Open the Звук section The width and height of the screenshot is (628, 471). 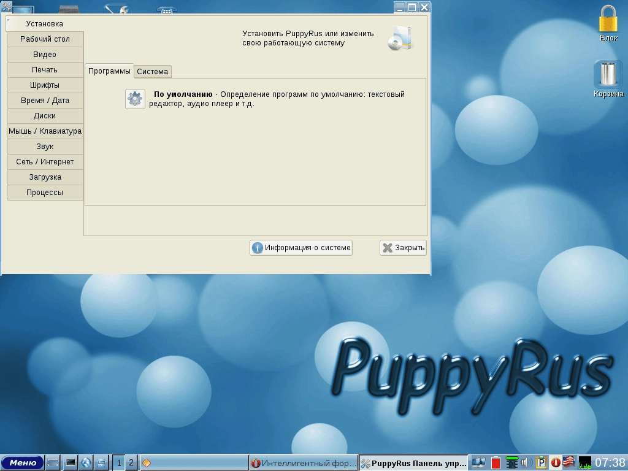(x=45, y=147)
